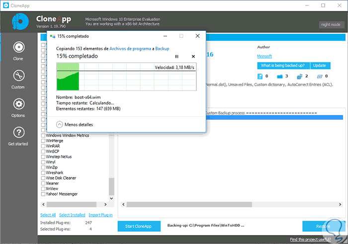Open the Custom wrench section
The width and height of the screenshot is (348, 244).
(x=18, y=80)
